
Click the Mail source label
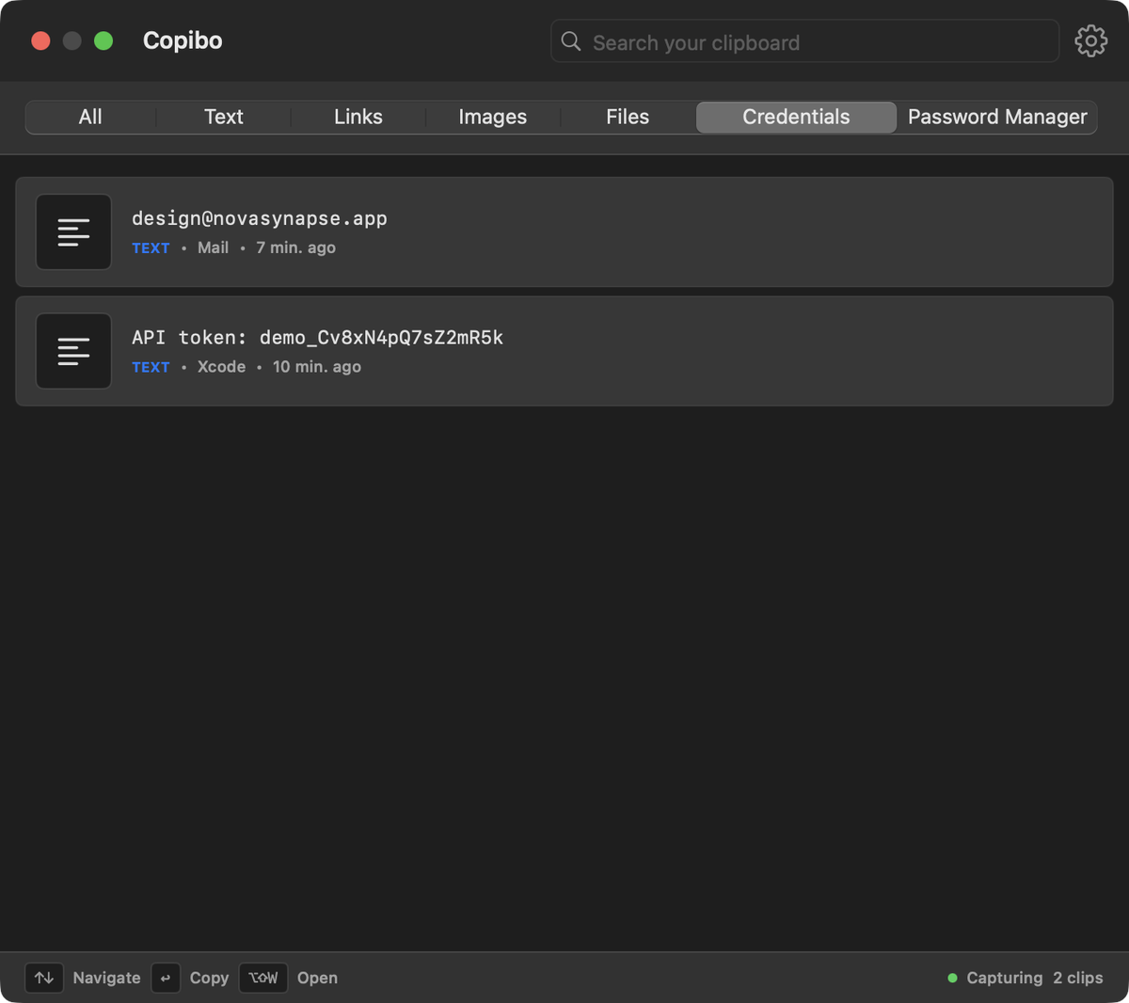coord(213,247)
